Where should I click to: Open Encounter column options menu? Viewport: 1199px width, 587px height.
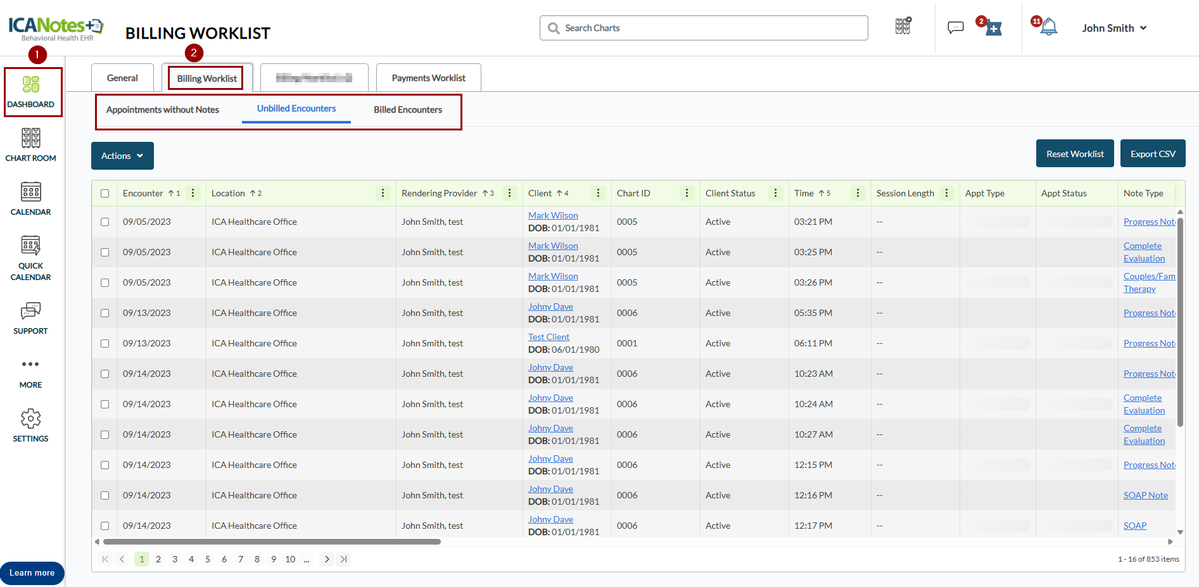point(193,193)
